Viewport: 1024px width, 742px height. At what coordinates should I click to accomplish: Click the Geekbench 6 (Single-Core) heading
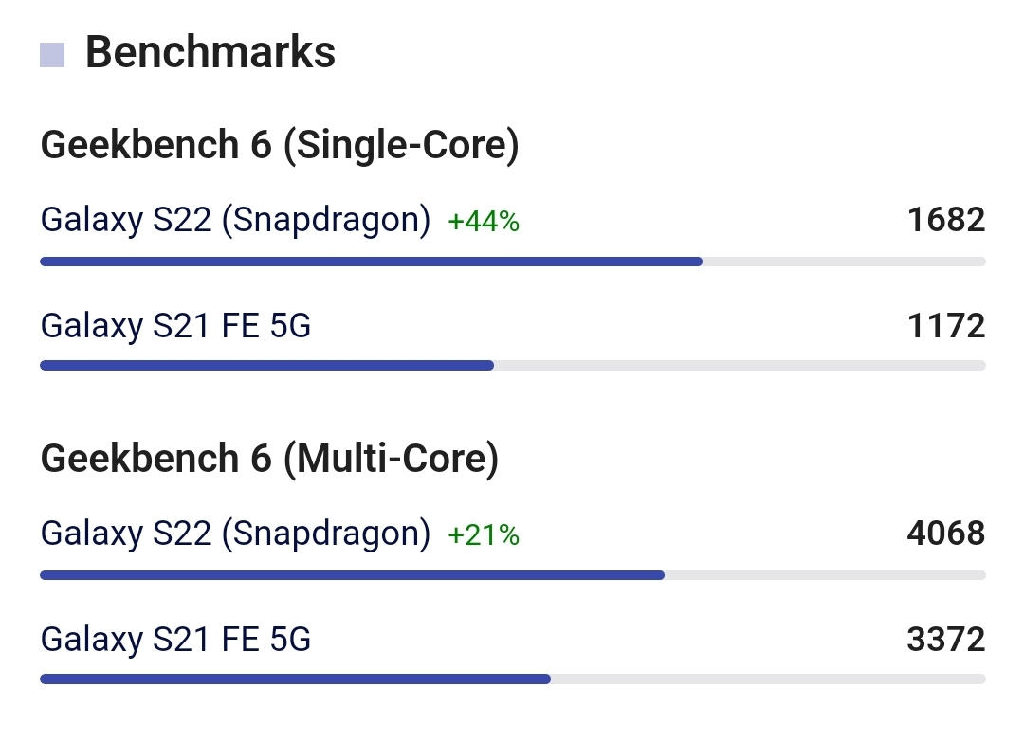pos(280,144)
